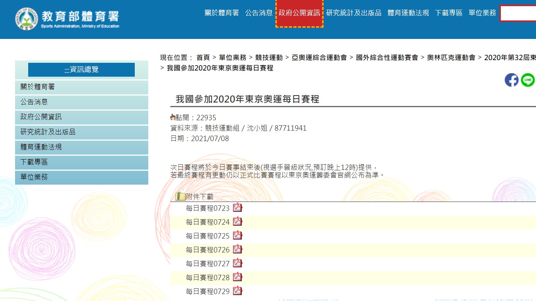Open 關於體育署 in the top navigation bar

222,13
